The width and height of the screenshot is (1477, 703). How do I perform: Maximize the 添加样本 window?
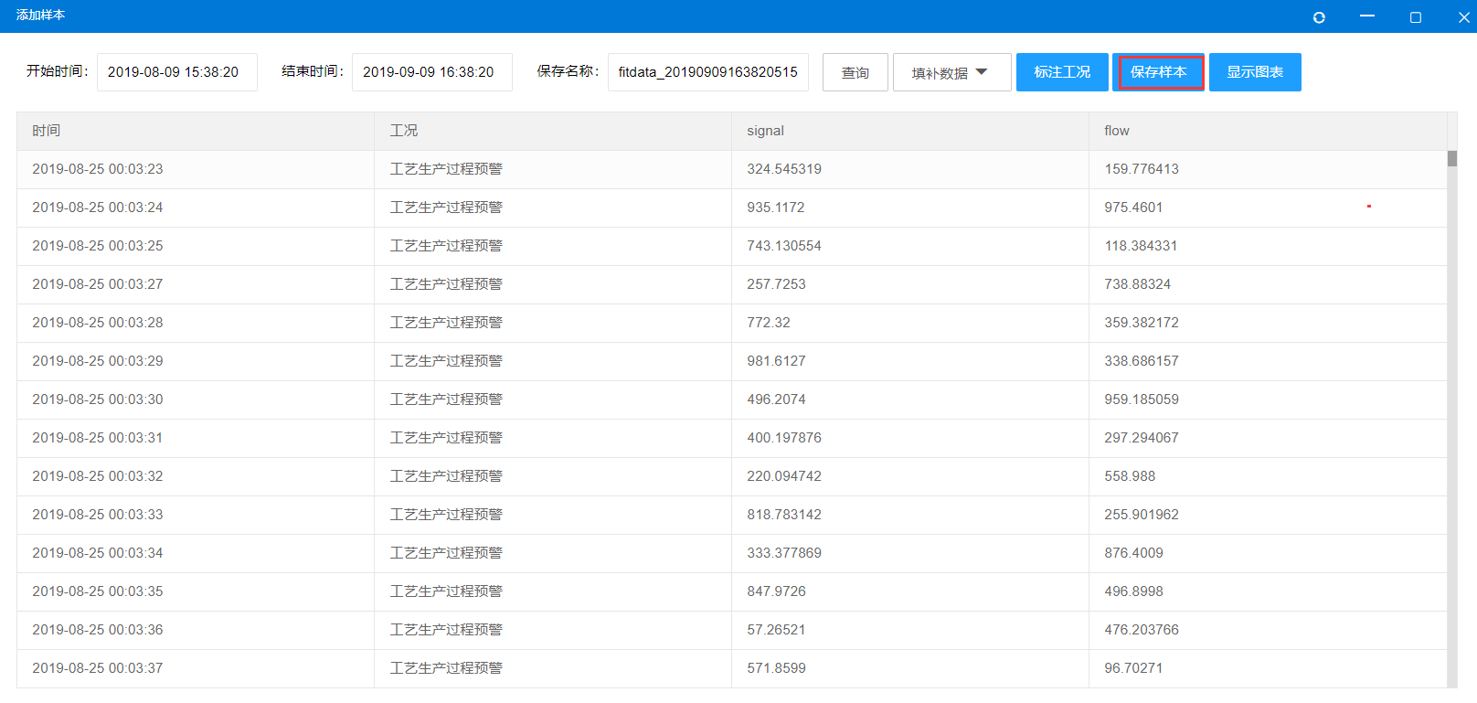pyautogui.click(x=1416, y=17)
